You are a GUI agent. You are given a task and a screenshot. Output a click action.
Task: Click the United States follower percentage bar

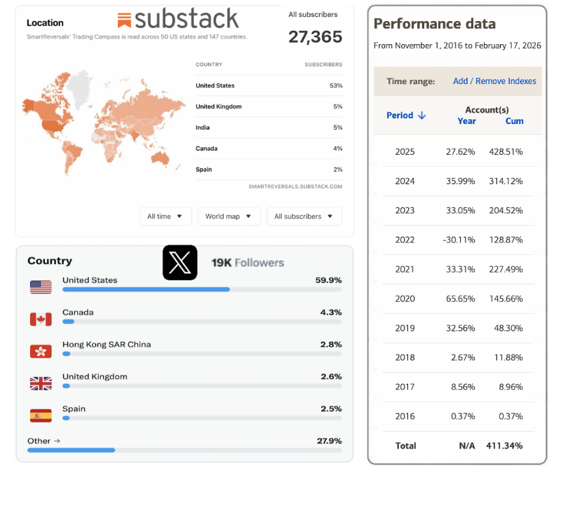tap(202, 289)
